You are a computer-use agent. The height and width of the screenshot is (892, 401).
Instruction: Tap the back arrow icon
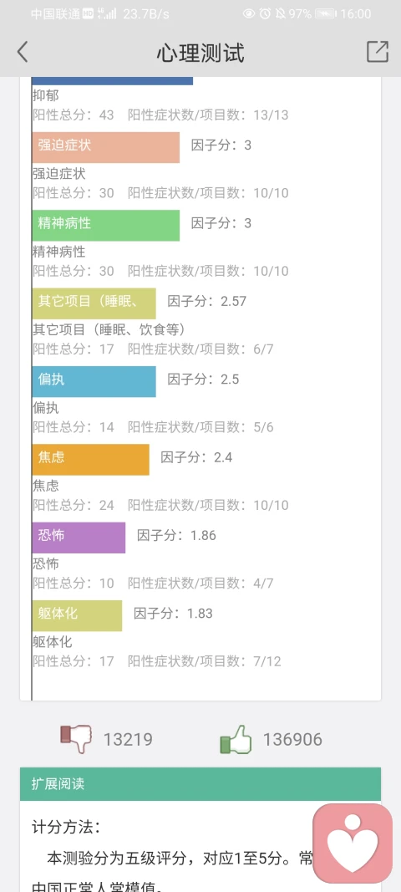[x=23, y=52]
